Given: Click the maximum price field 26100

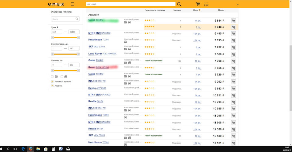Looking at the screenshot, I should (x=74, y=32).
